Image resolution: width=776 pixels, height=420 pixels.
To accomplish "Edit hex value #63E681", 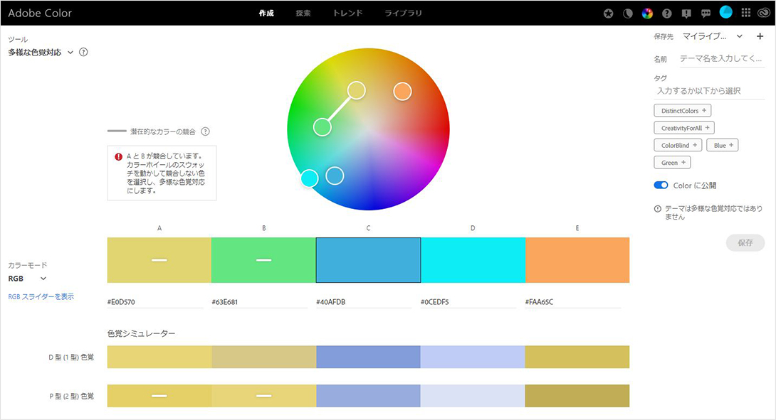I will pos(259,302).
